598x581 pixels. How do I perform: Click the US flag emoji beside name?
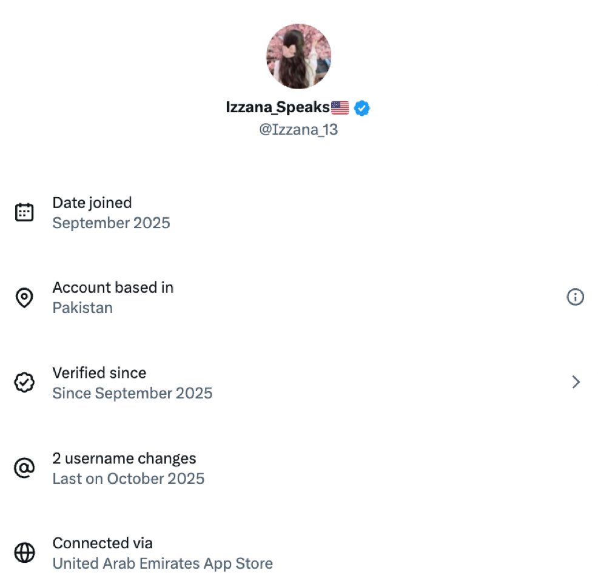[x=340, y=109]
